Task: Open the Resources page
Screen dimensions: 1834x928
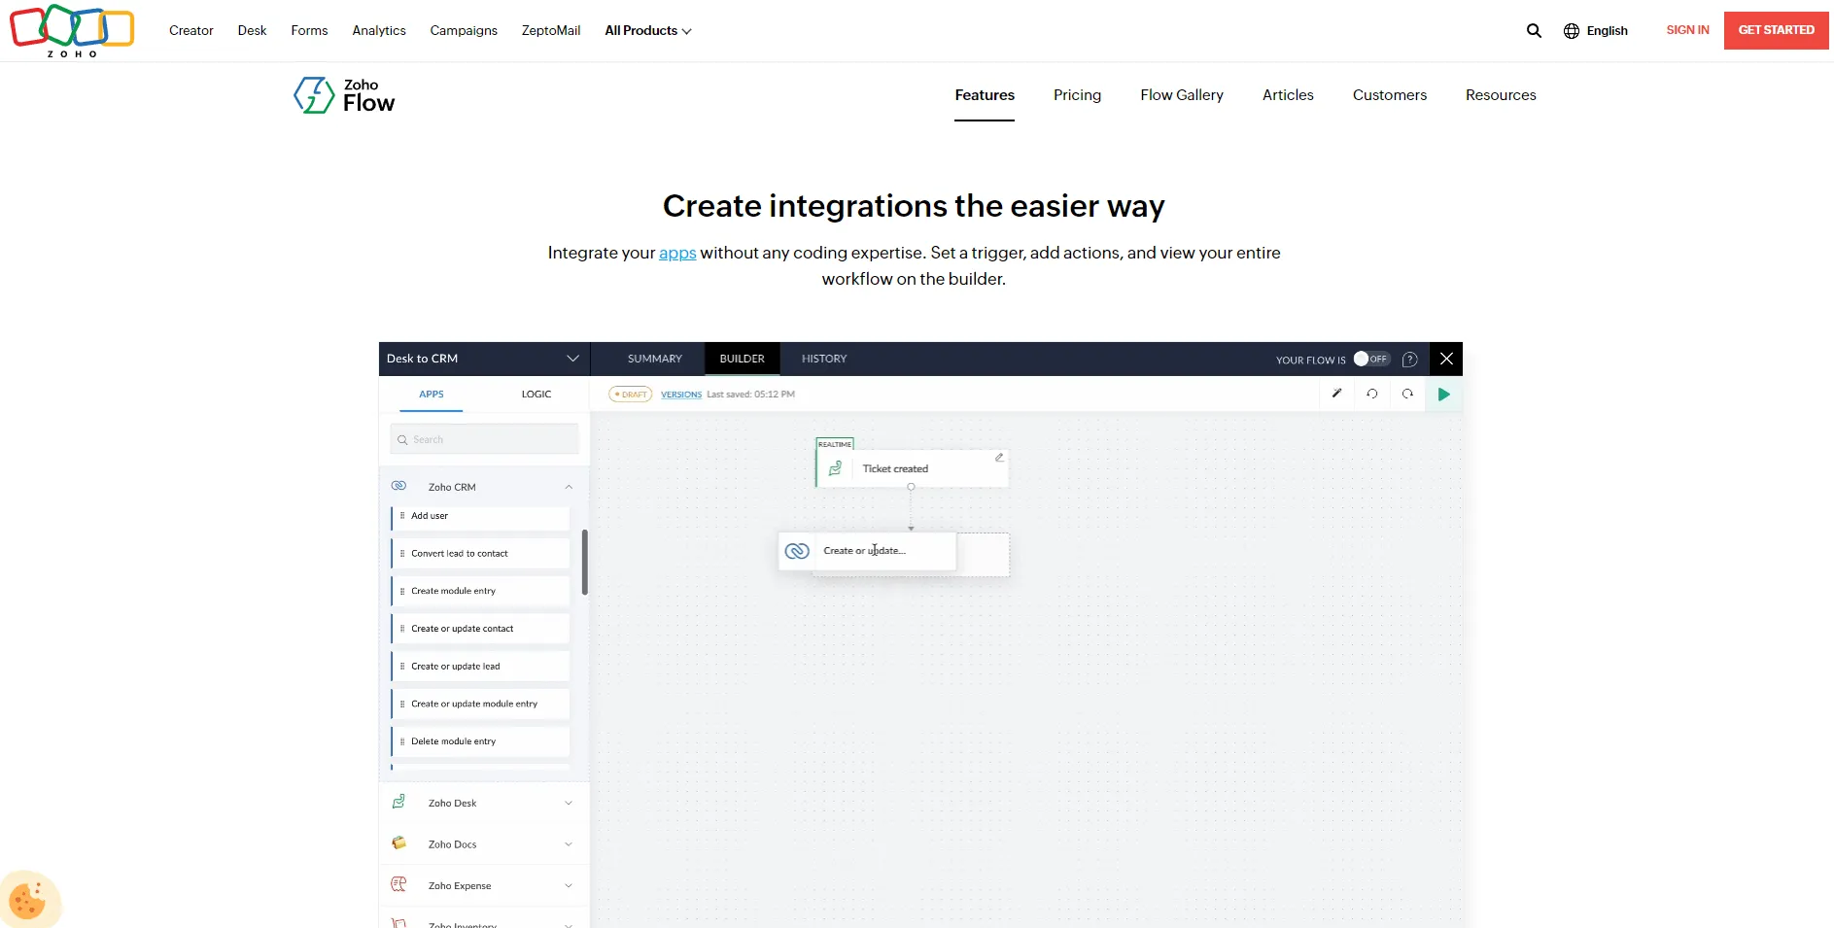Action: tap(1501, 95)
